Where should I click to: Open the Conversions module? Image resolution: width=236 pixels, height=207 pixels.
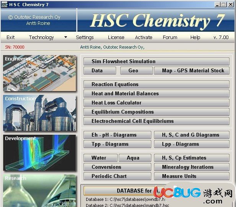coord(117,167)
